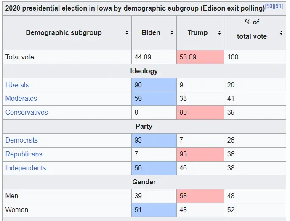Click sort arrows in Biden column header
This screenshot has width=290, height=221.
point(172,33)
